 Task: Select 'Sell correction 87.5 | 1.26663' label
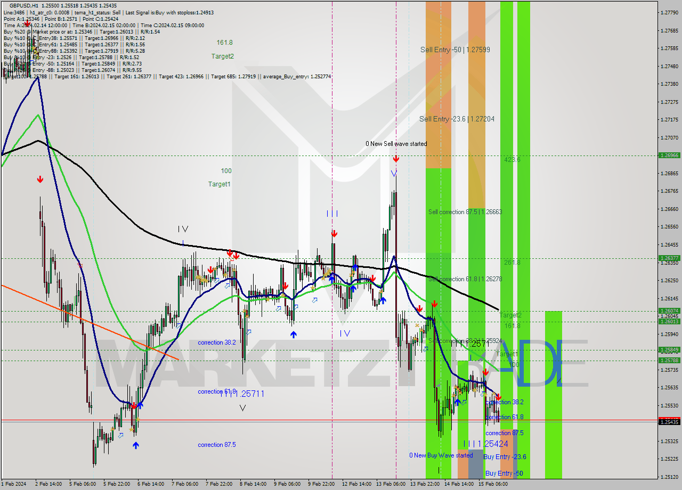465,212
